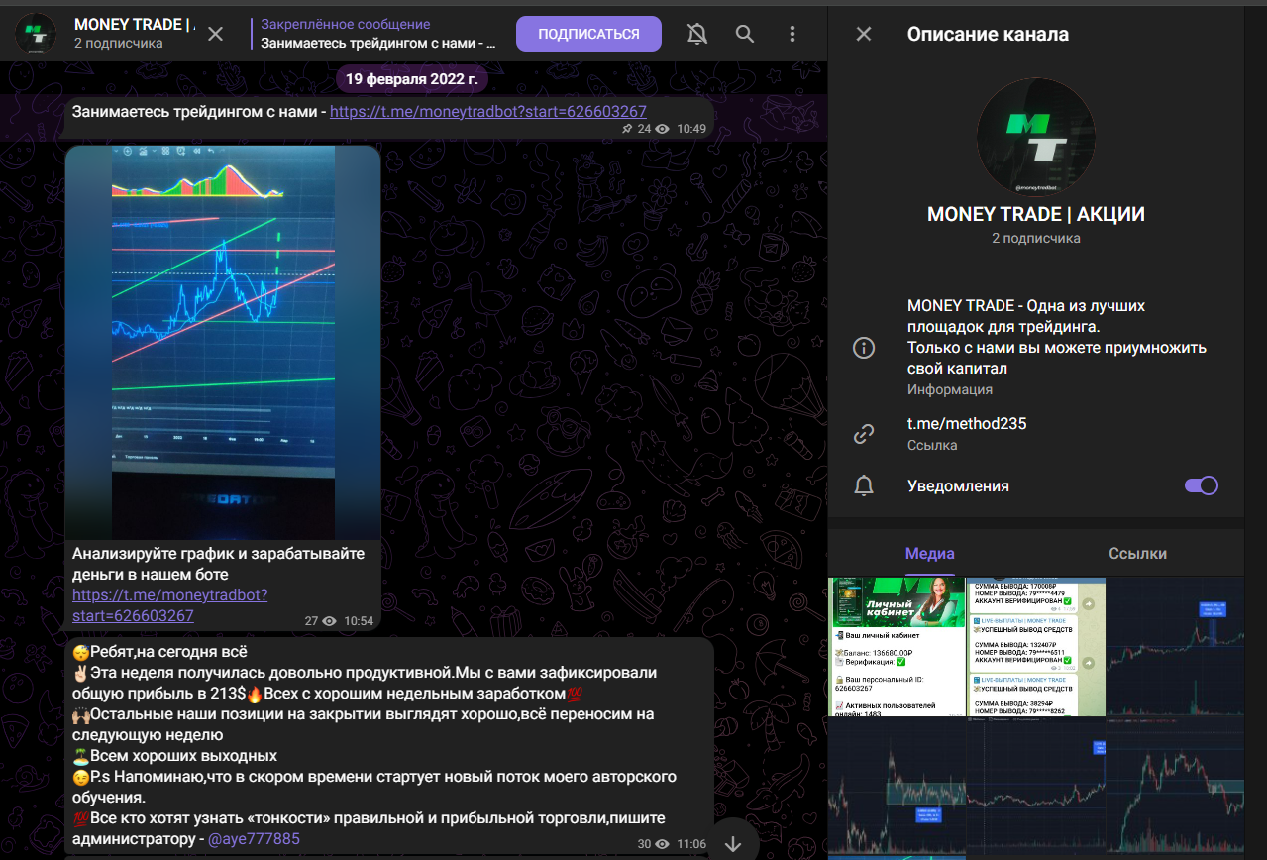
Task: Open the @aye777885 administrator mention
Action: [253, 839]
